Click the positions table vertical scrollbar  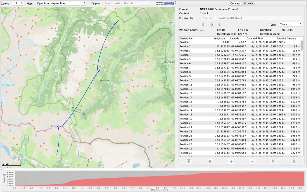(x=302, y=45)
